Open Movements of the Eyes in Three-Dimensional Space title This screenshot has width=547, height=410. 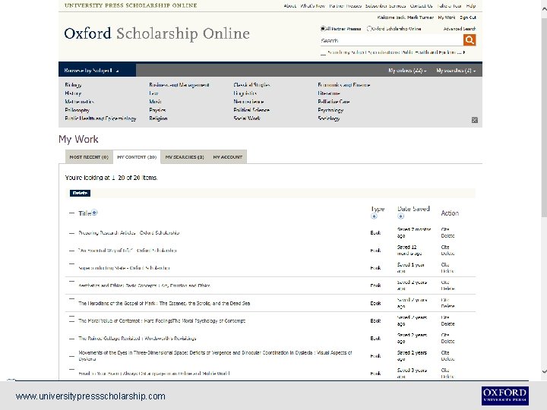[215, 355]
